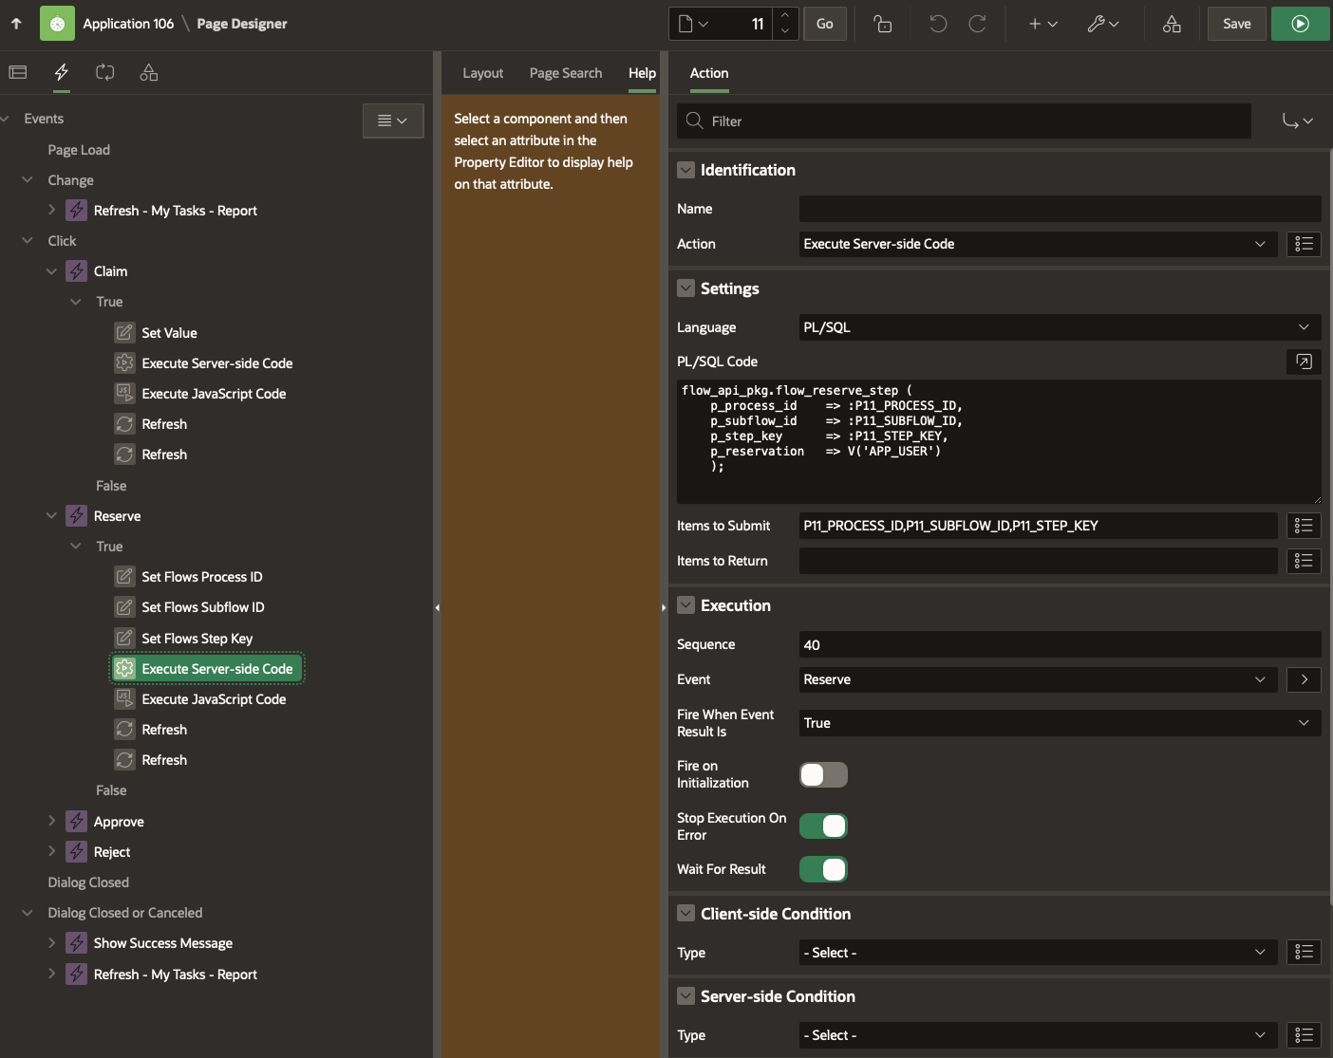Collapse the Settings section
The width and height of the screenshot is (1333, 1058).
[685, 288]
